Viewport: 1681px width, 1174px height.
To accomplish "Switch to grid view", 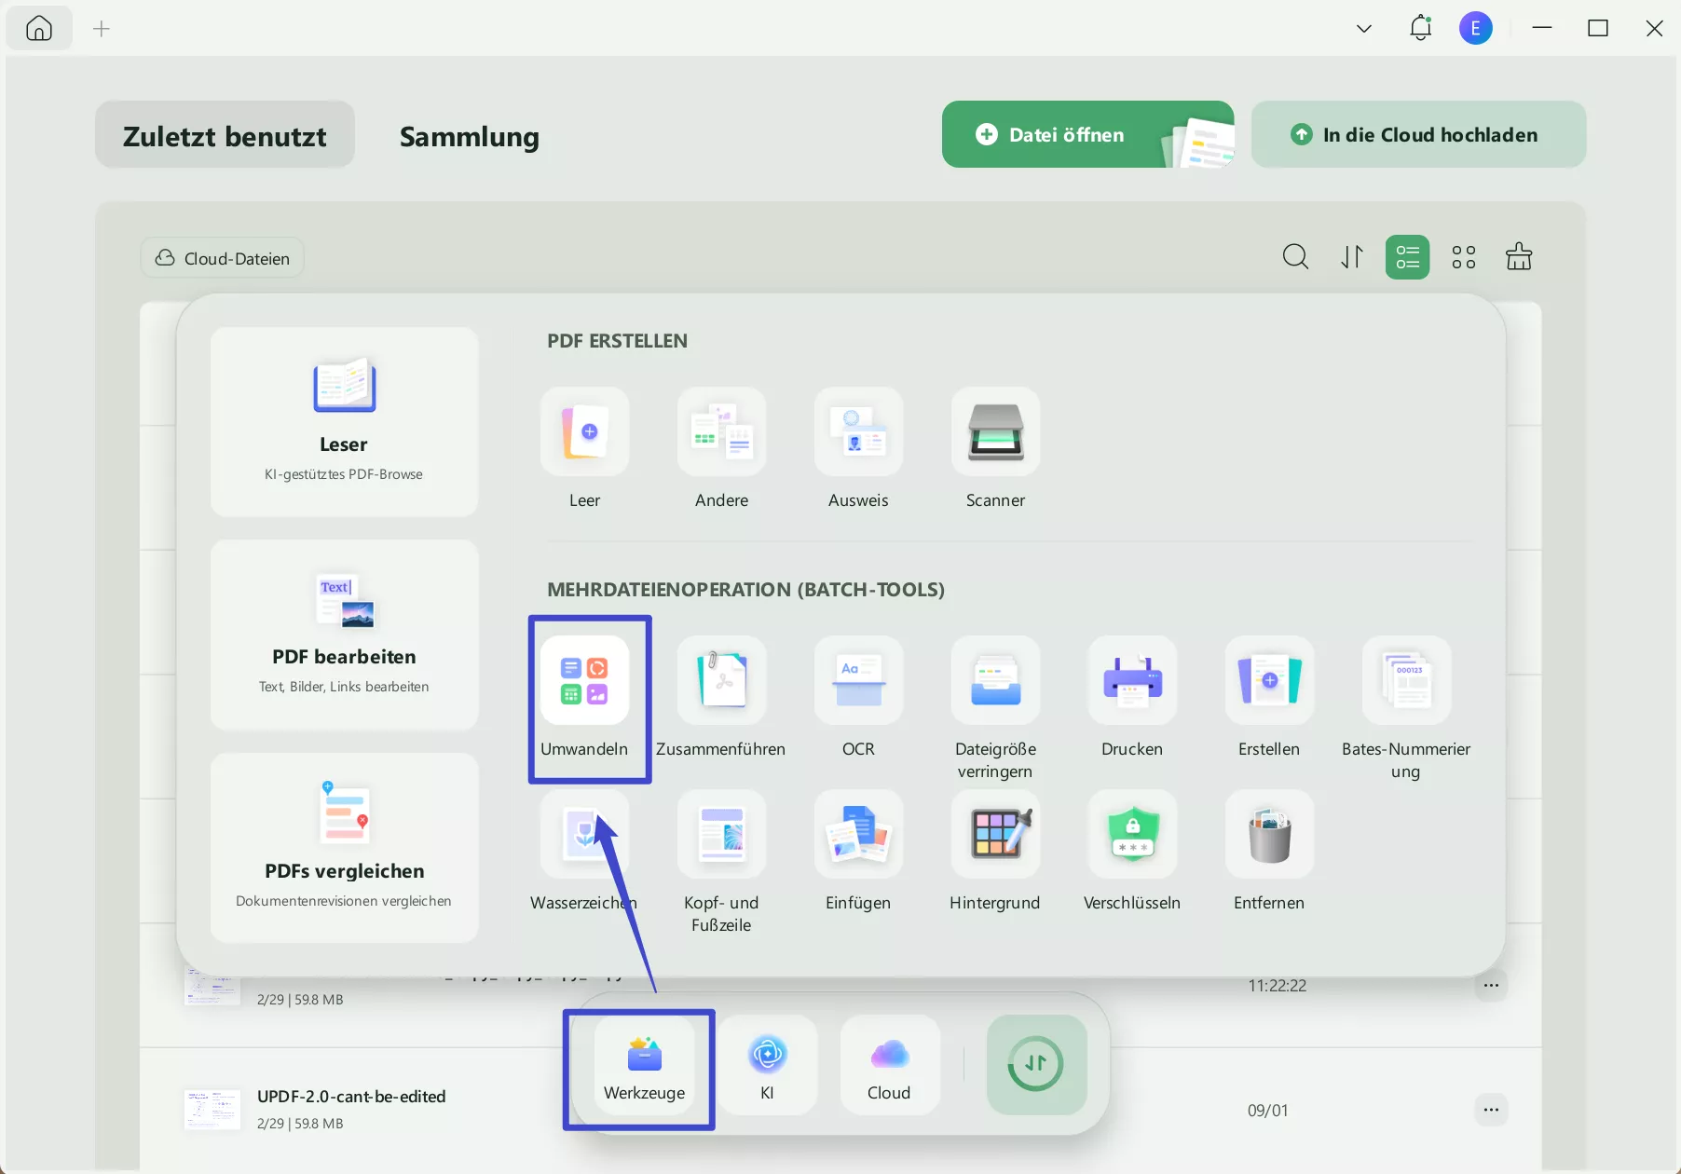I will pos(1464,256).
